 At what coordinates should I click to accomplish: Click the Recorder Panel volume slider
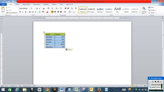point(156,87)
